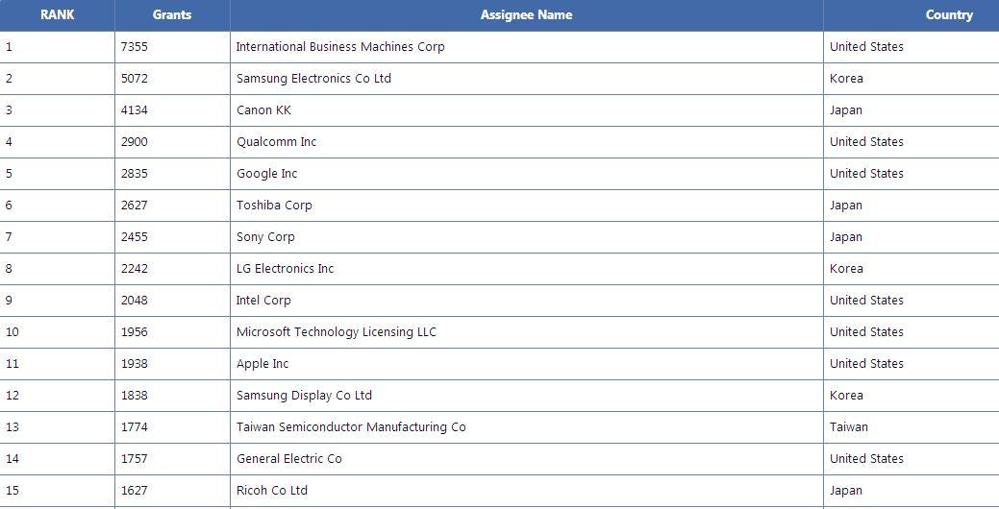Click the Canon KK assignee cell
Image resolution: width=999 pixels, height=509 pixels.
pyautogui.click(x=263, y=109)
